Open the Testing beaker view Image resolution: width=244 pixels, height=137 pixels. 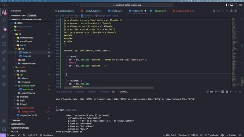click(x=4, y=60)
